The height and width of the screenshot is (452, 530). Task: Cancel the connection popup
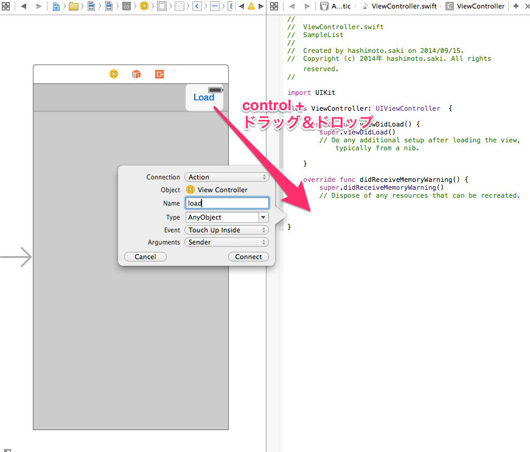click(x=145, y=256)
